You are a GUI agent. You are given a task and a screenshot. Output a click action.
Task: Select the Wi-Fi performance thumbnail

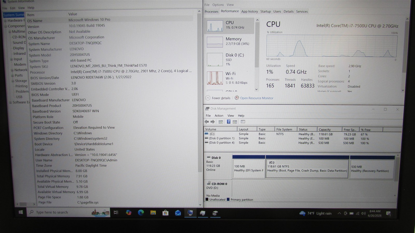coord(230,78)
